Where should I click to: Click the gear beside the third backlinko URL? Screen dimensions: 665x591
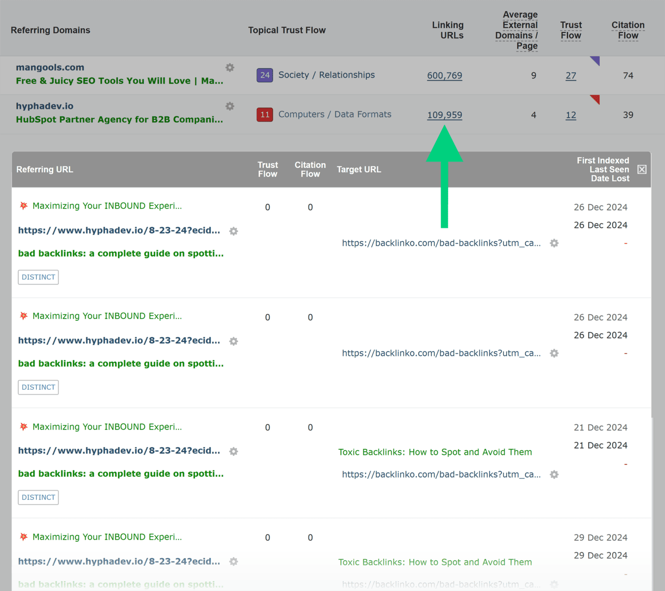[x=554, y=475]
